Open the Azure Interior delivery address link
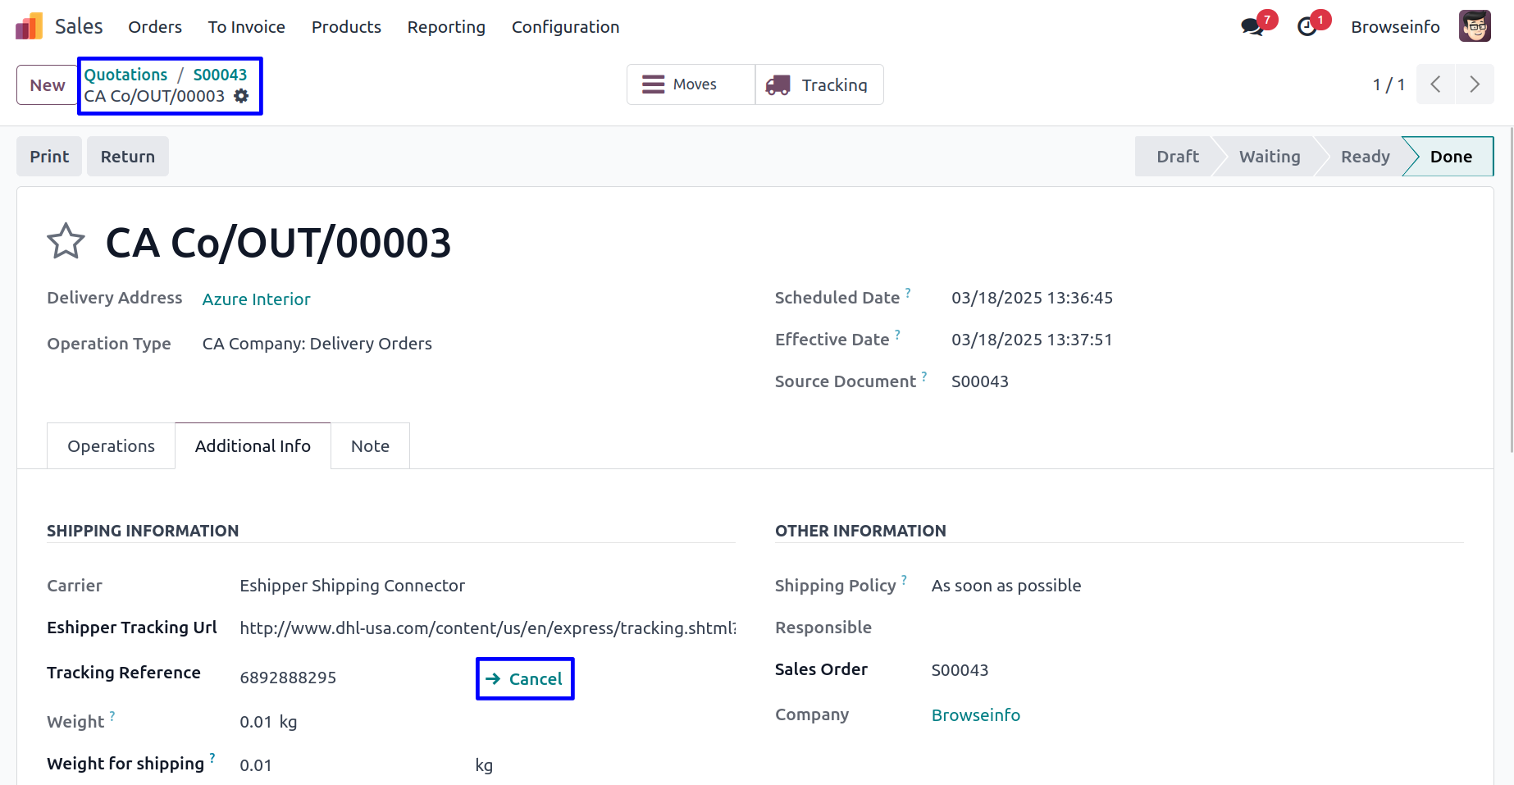This screenshot has height=785, width=1514. (x=256, y=299)
